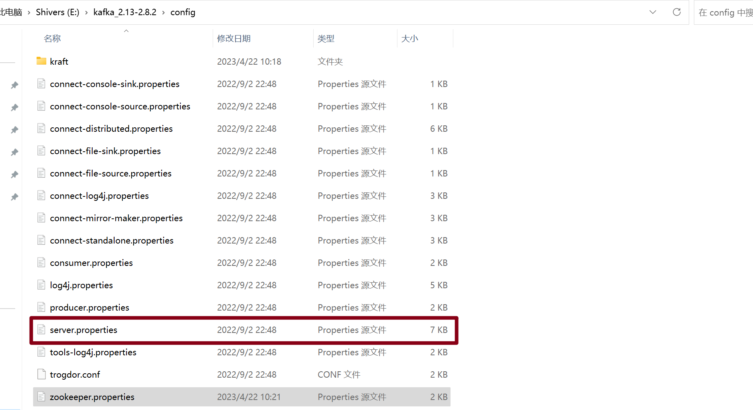
Task: Sort by the 大小 column header
Action: (410, 38)
